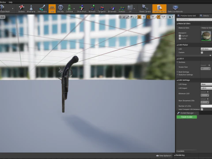The height and width of the screenshot is (159, 212).
Task: Show mesh Binormals
Action: pos(112,9)
